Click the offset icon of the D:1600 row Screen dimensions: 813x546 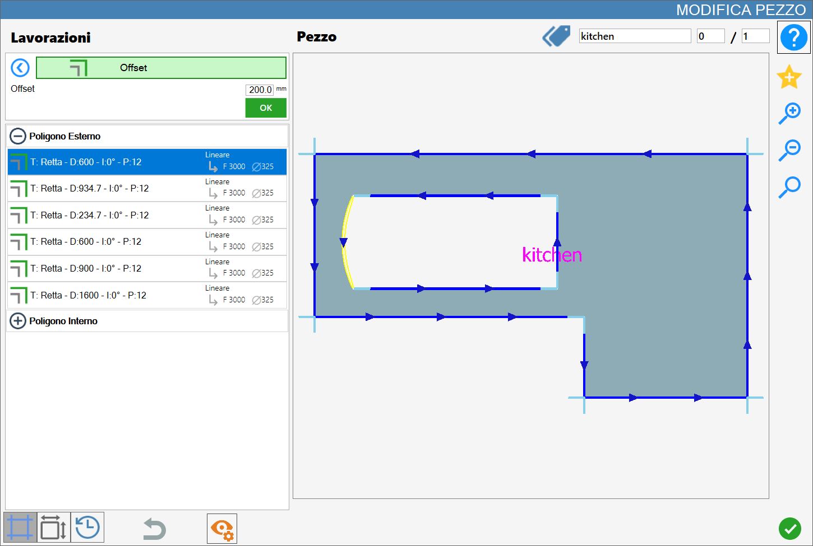pos(19,295)
